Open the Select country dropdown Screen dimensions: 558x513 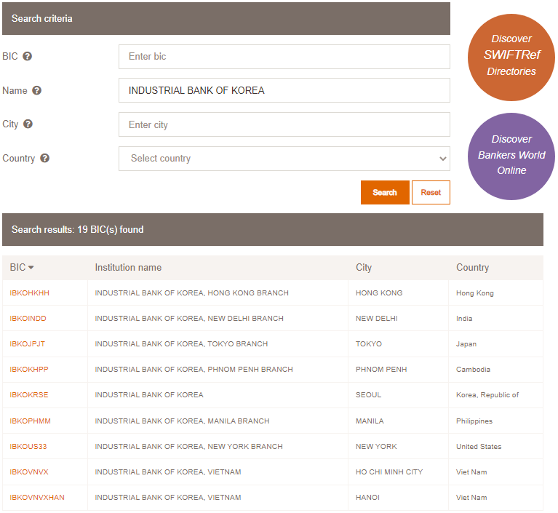click(284, 159)
